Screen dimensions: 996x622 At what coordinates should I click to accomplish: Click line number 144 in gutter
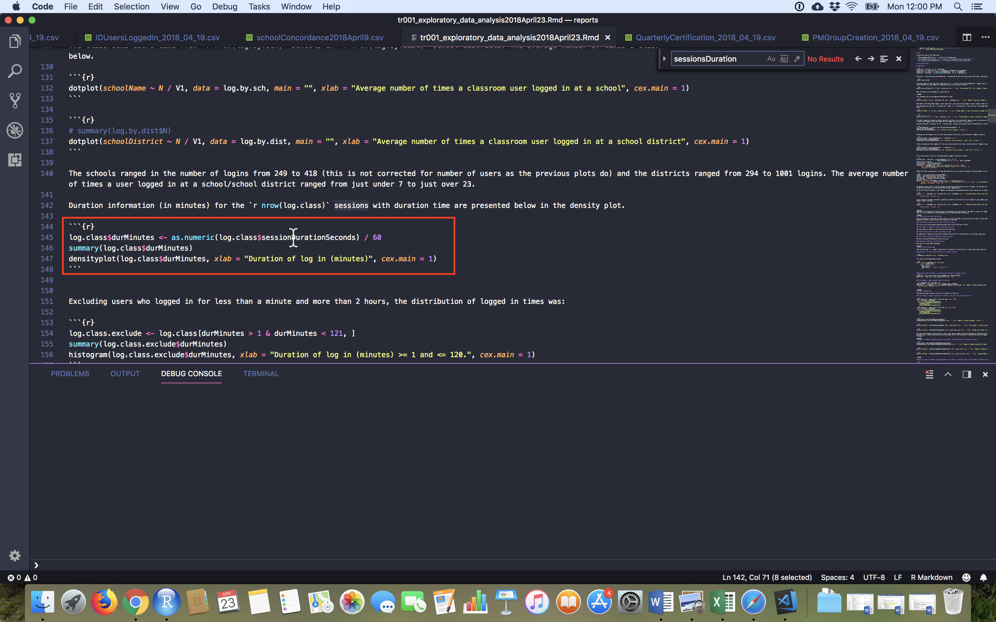point(47,227)
